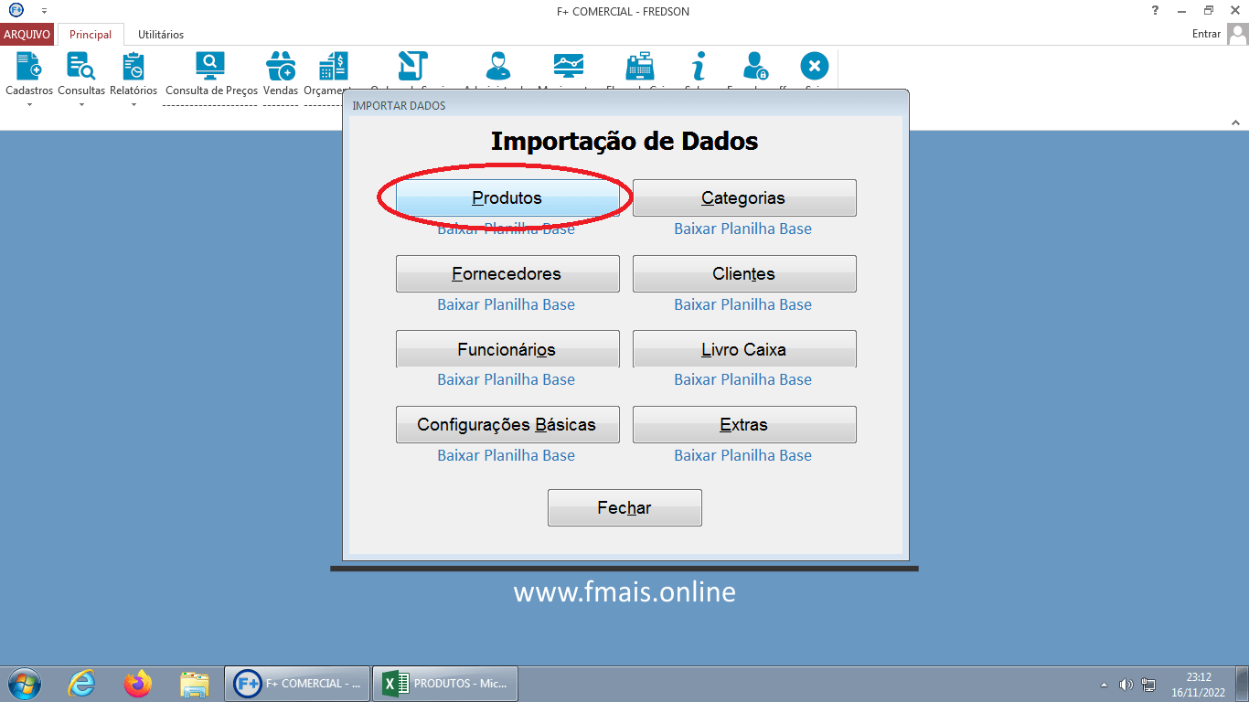
Task: Select the Principal ribbon tab
Action: click(91, 35)
